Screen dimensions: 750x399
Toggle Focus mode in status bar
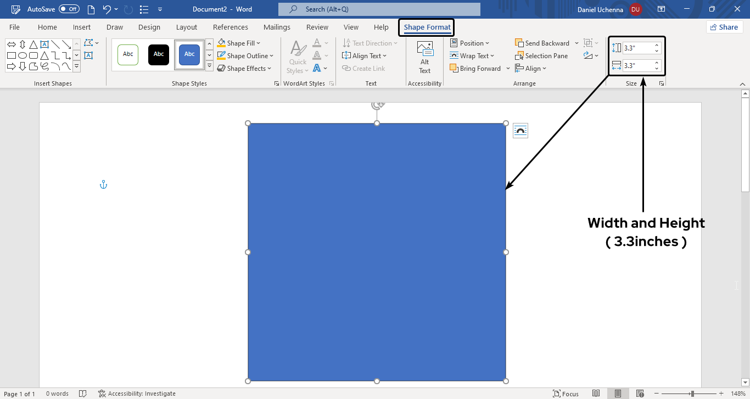coord(566,394)
